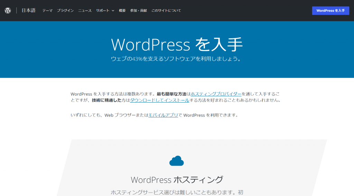Open the このサイトについて menu item
354x196 pixels.
click(166, 11)
